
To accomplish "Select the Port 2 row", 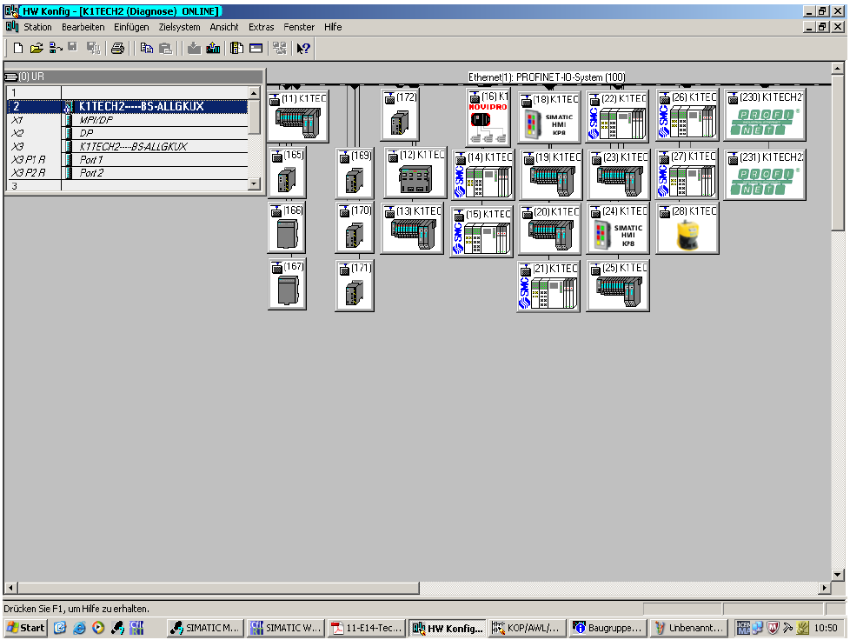I will 128,172.
